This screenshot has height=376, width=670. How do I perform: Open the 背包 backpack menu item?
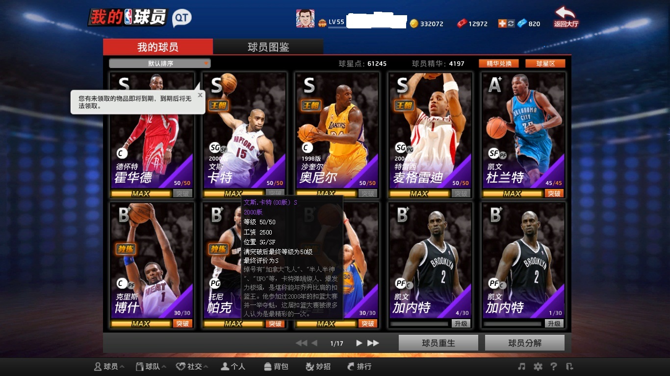point(276,366)
